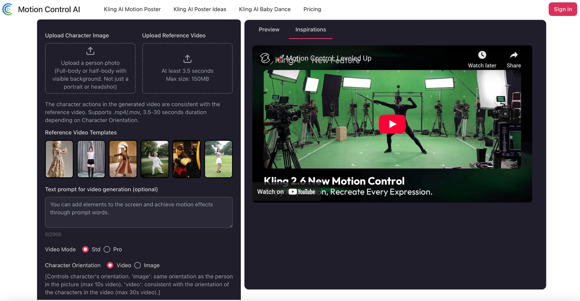
Task: Click the Watch later clock icon
Action: point(482,55)
